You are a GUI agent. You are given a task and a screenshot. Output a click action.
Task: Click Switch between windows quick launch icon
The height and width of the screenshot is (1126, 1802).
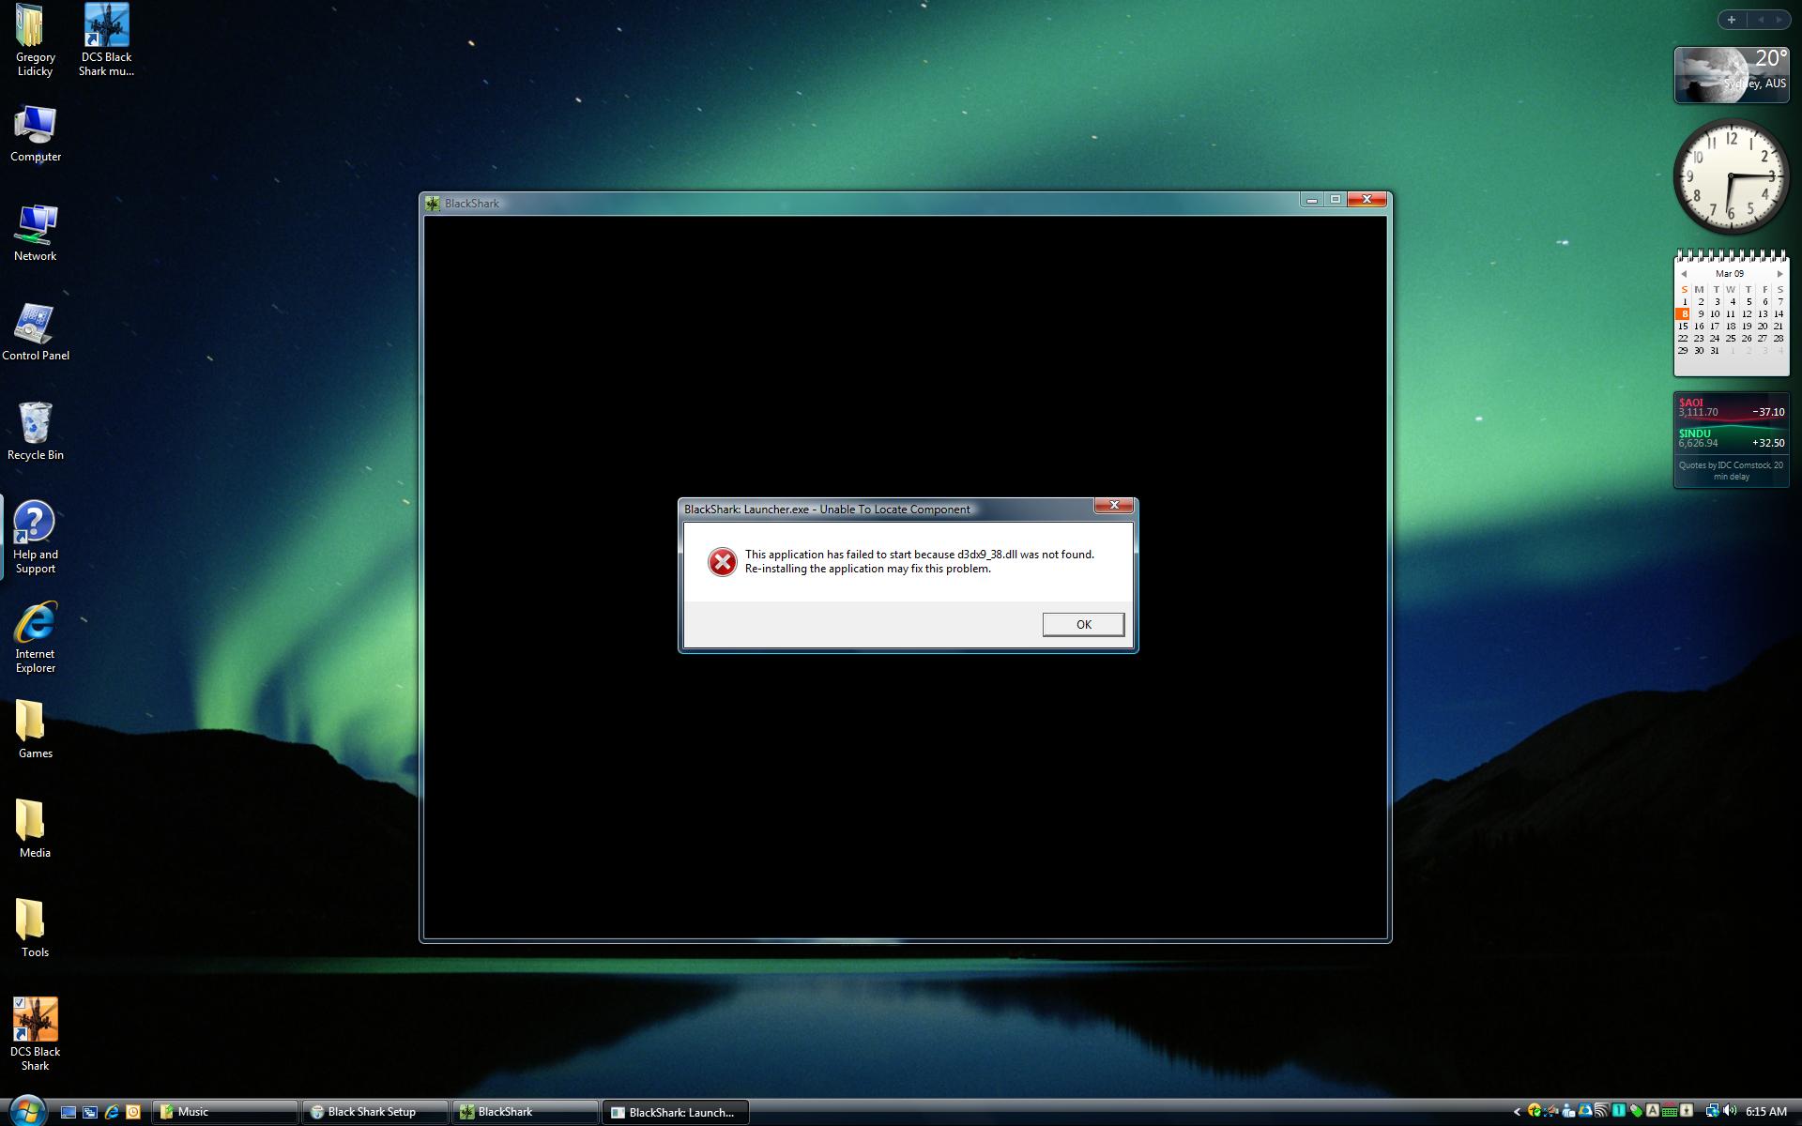coord(89,1112)
